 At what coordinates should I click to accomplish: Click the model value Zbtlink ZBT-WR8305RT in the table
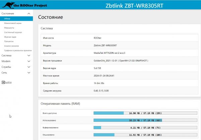pyautogui.click(x=105, y=45)
